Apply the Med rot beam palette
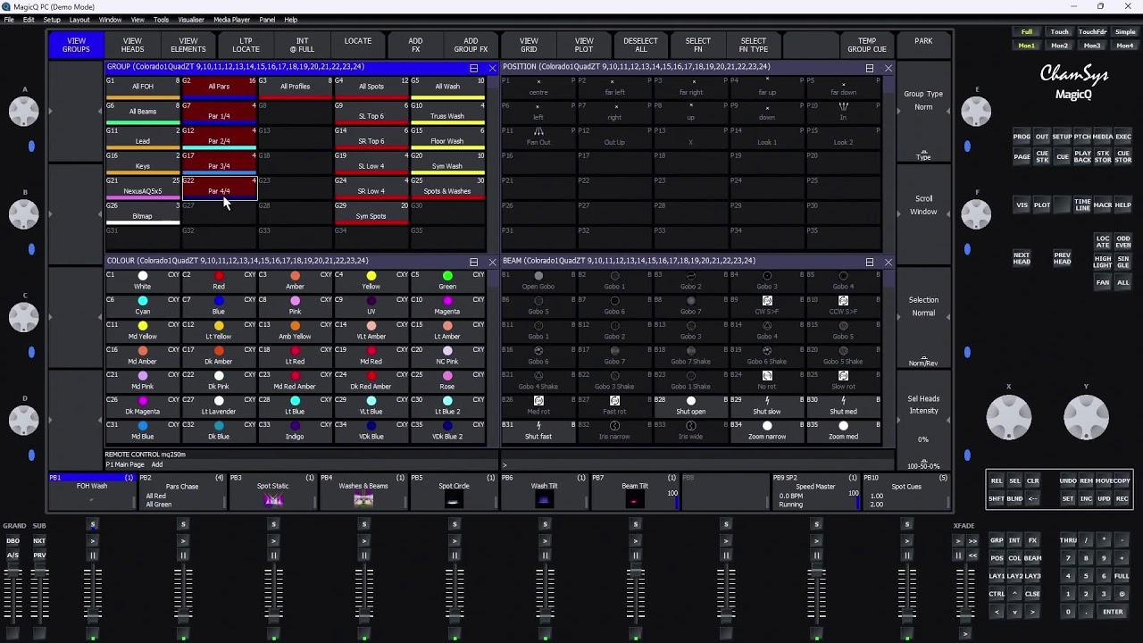 point(538,405)
